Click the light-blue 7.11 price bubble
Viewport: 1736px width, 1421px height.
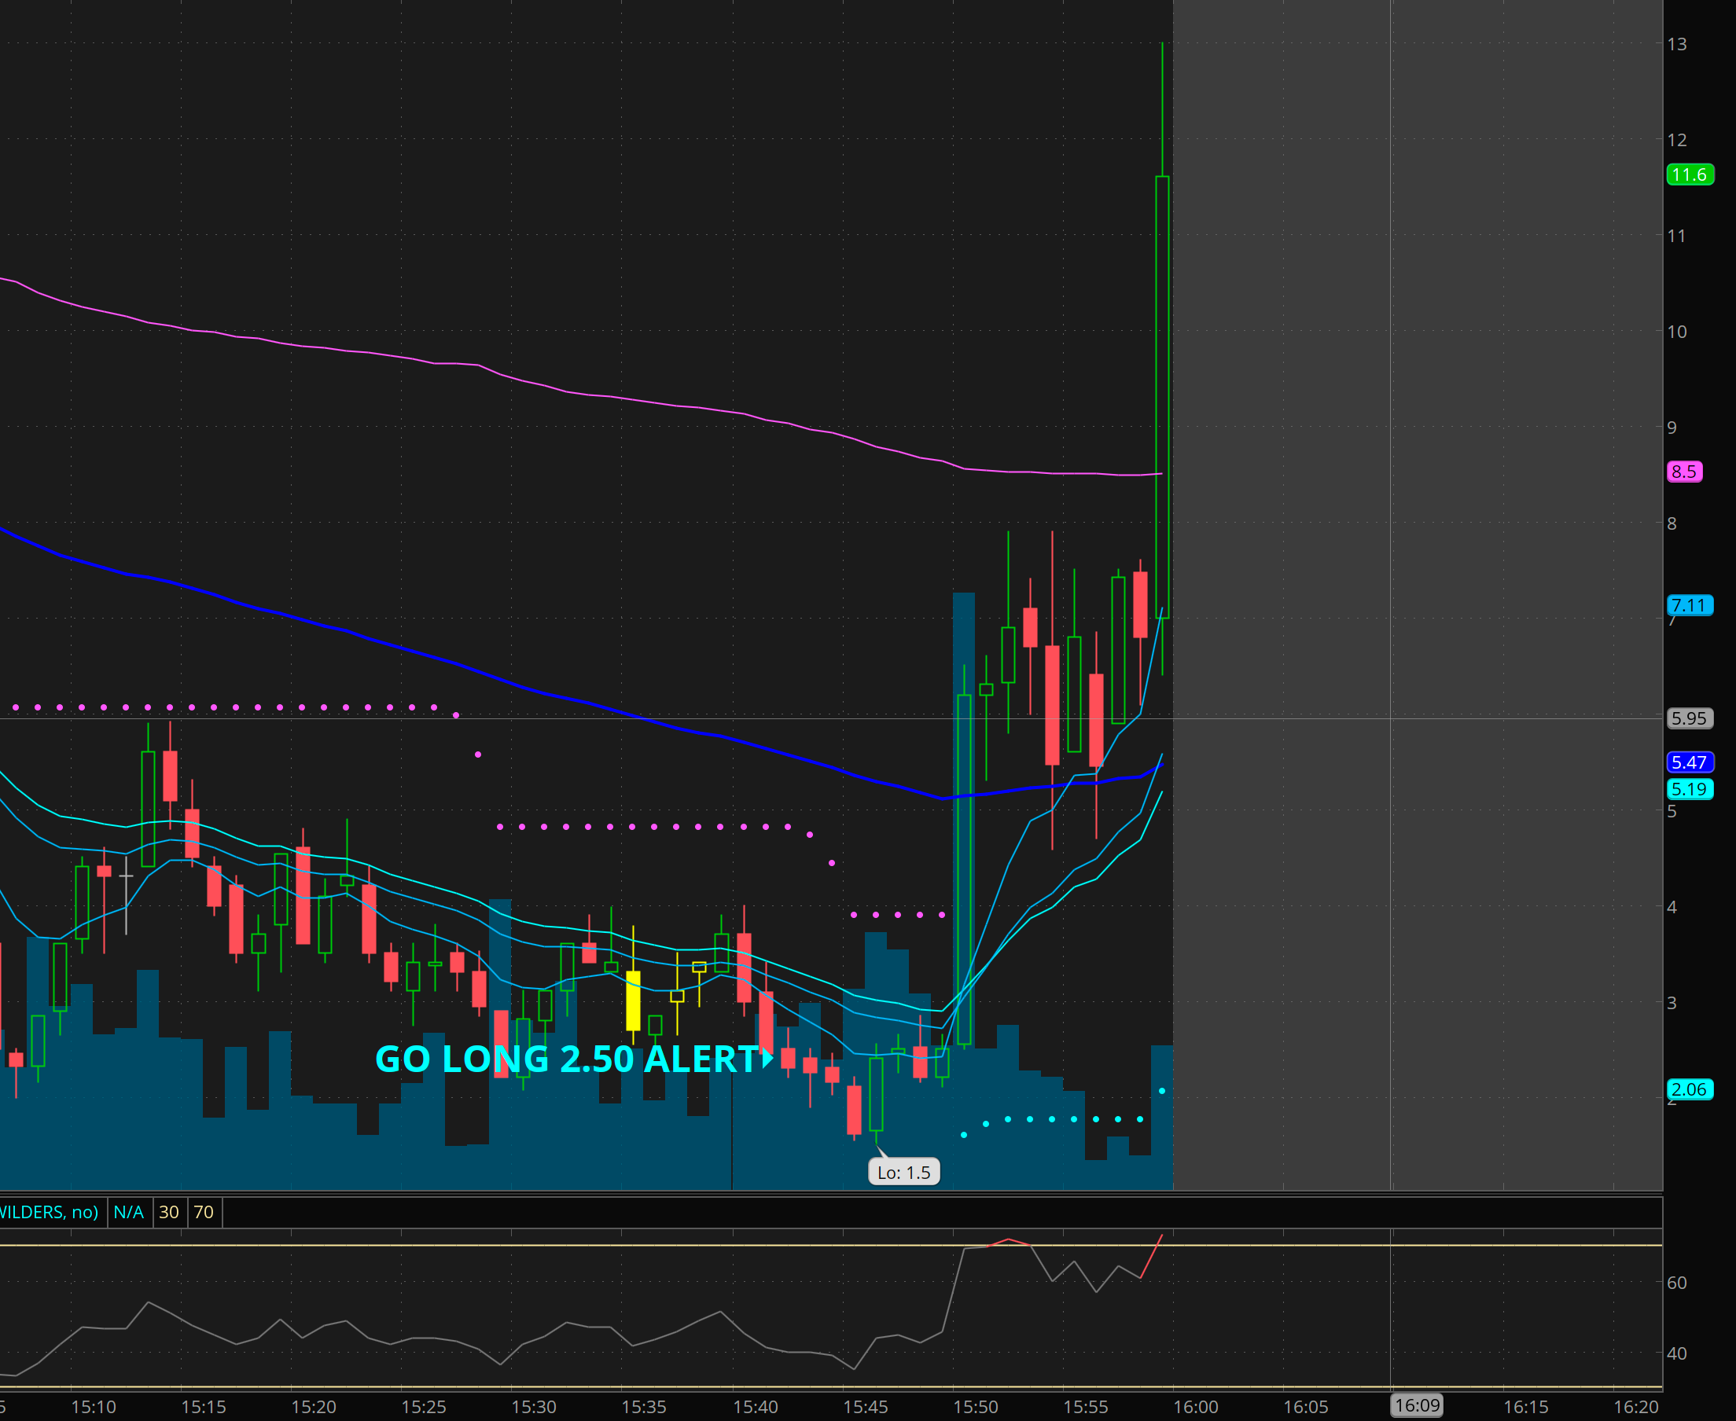point(1690,606)
